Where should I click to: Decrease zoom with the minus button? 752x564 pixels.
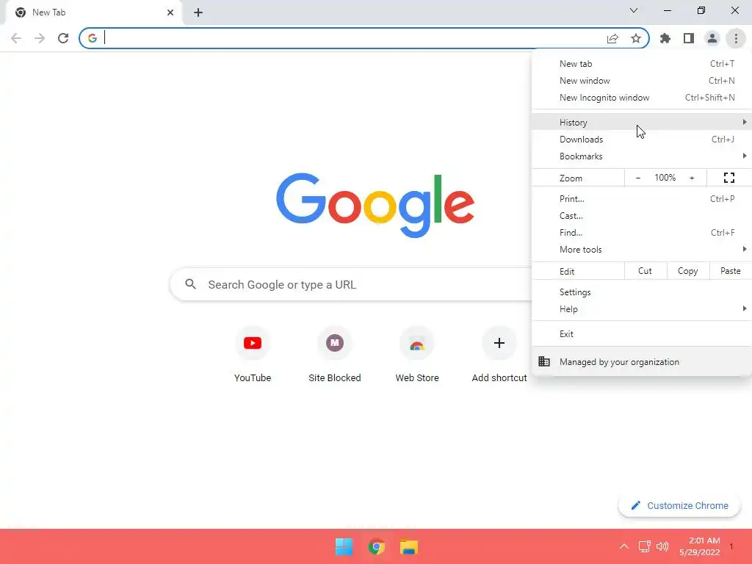point(638,178)
